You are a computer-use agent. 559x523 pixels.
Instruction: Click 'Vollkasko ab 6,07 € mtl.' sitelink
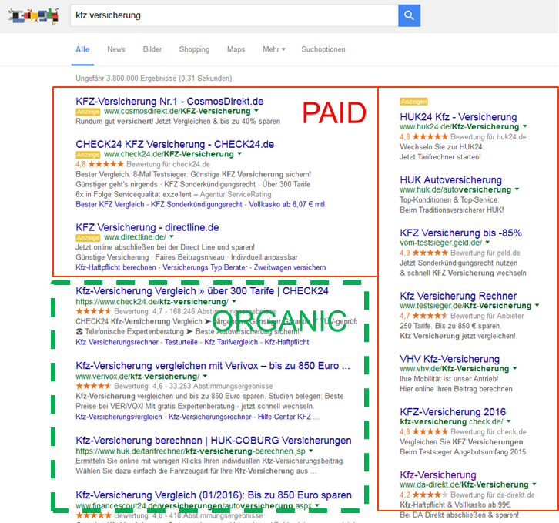click(288, 204)
